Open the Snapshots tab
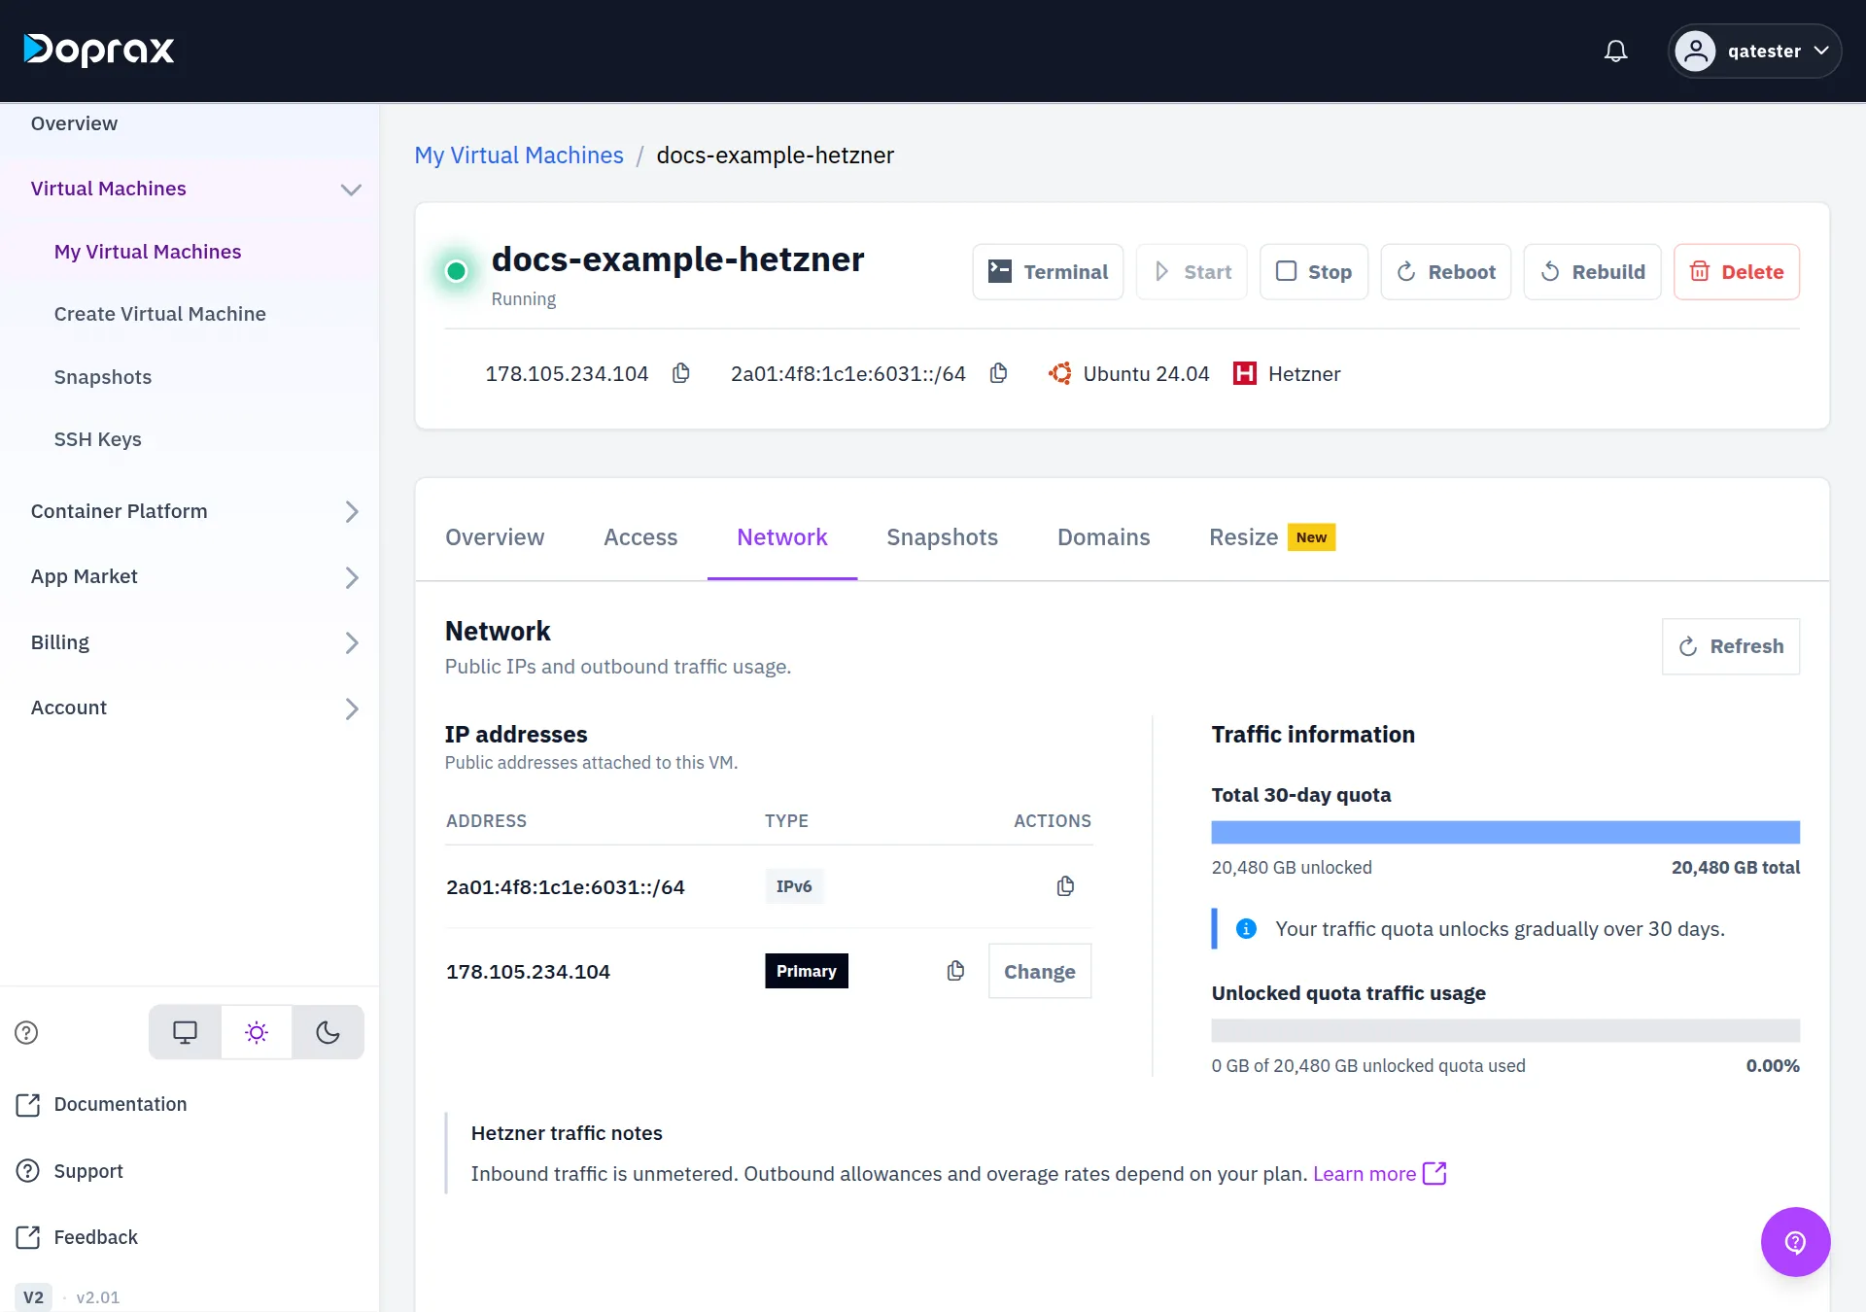 [942, 537]
